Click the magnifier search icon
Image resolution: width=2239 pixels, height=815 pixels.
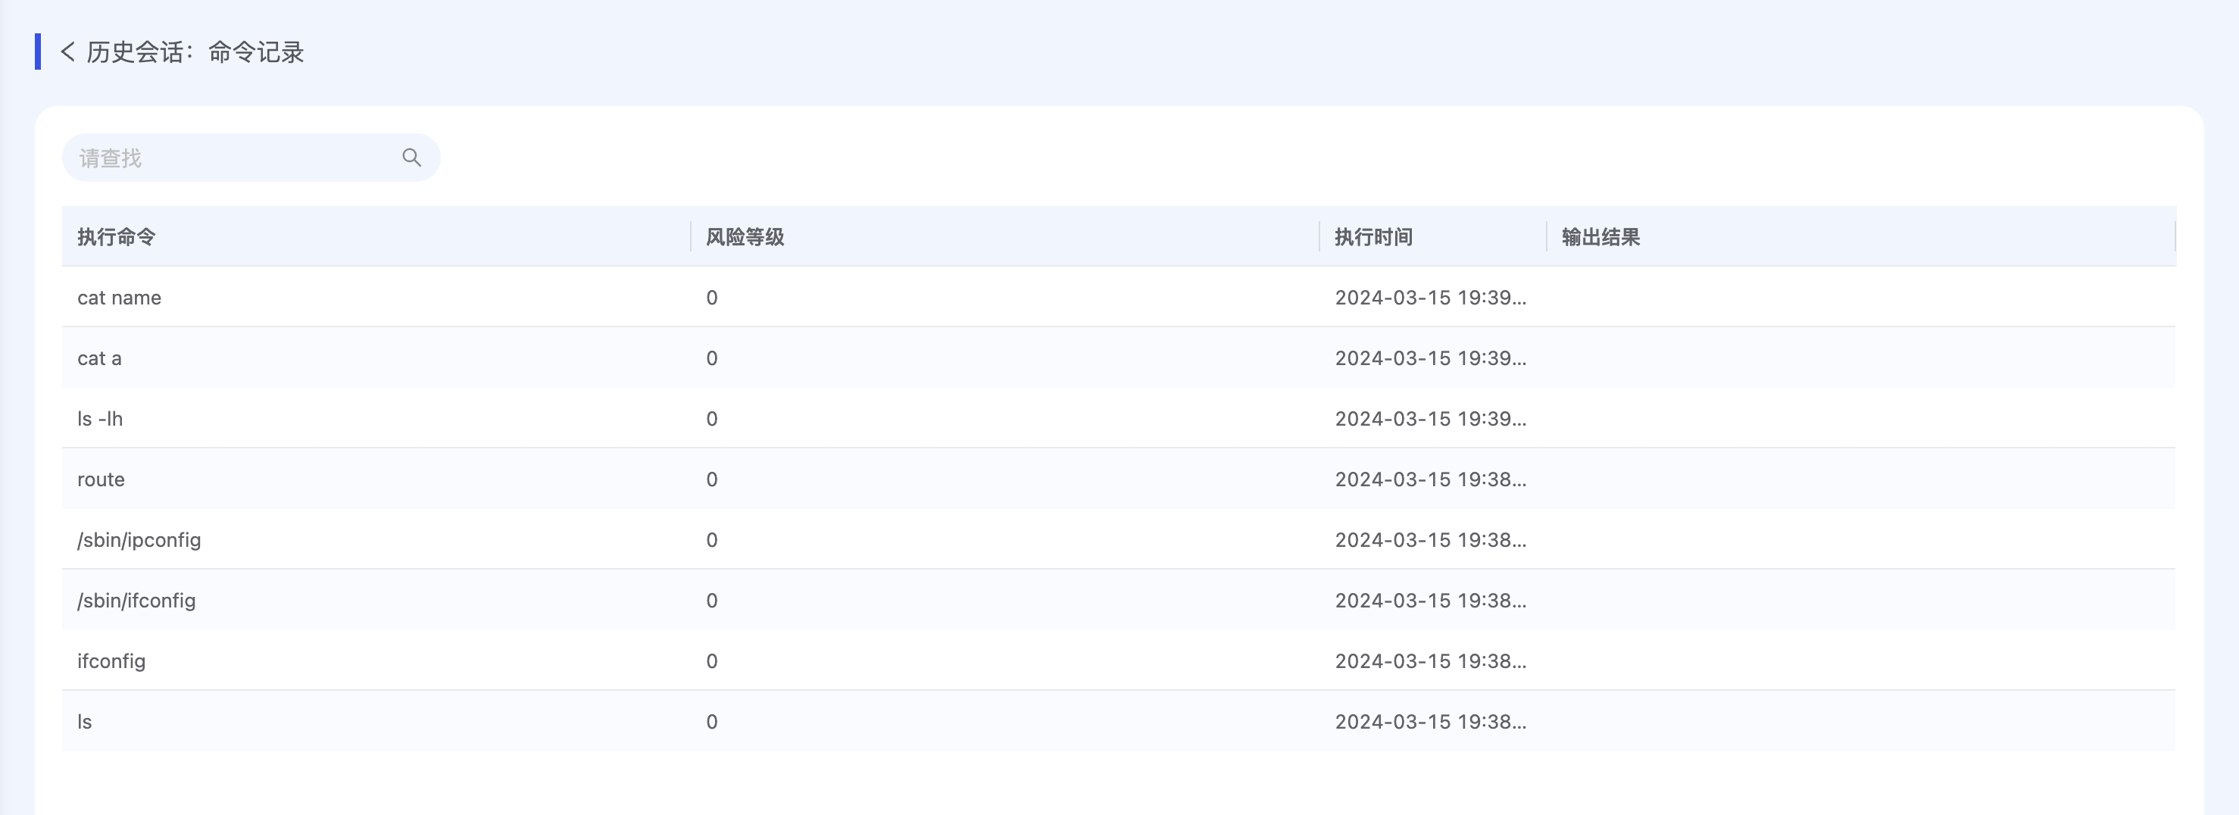pos(411,158)
